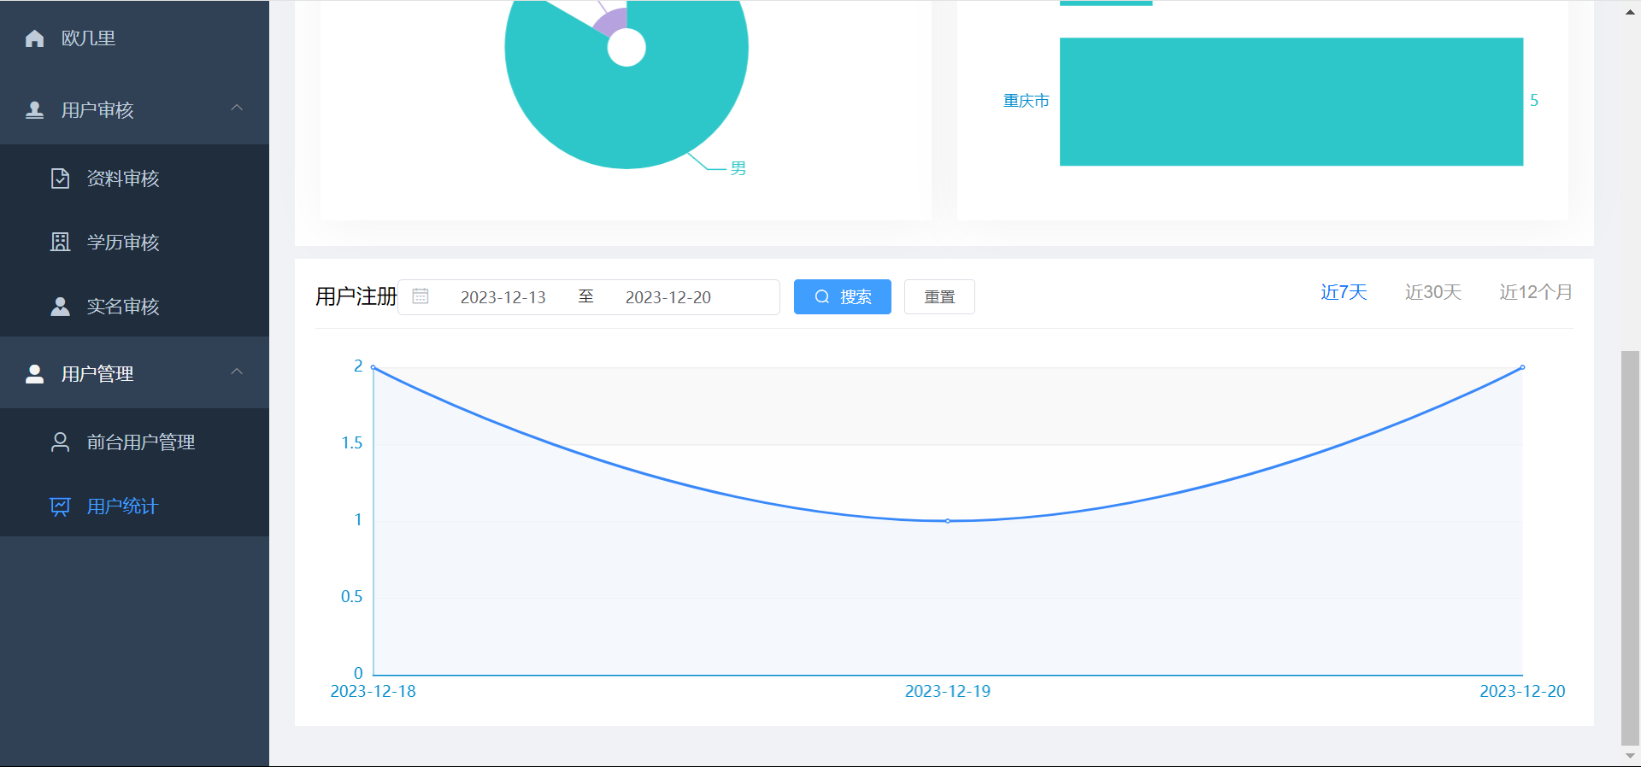Click the 用户统计 chart icon
The width and height of the screenshot is (1641, 767).
(60, 506)
